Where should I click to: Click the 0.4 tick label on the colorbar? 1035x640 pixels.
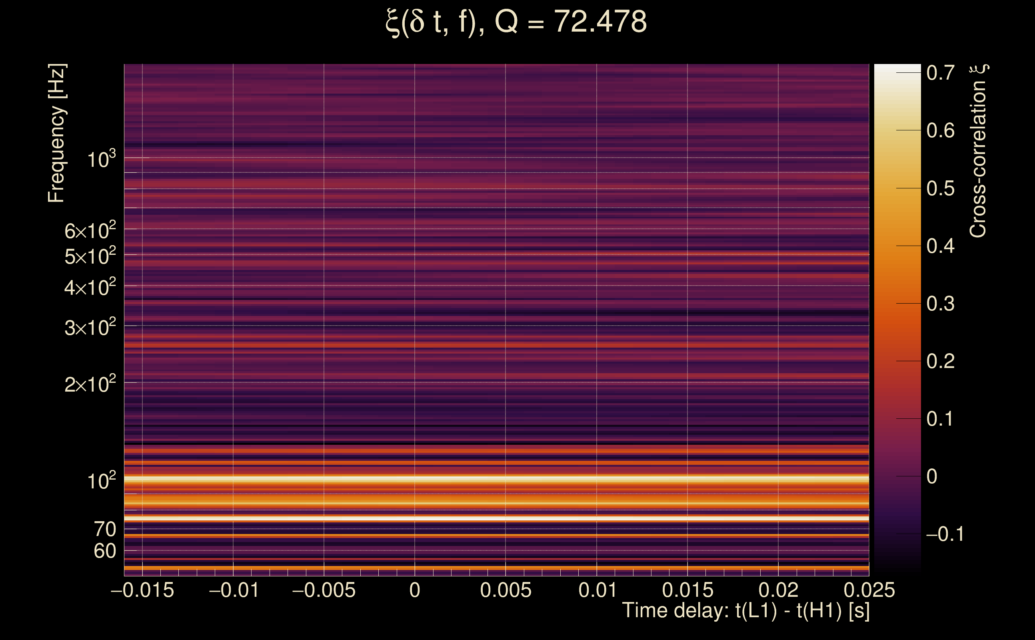tap(940, 246)
